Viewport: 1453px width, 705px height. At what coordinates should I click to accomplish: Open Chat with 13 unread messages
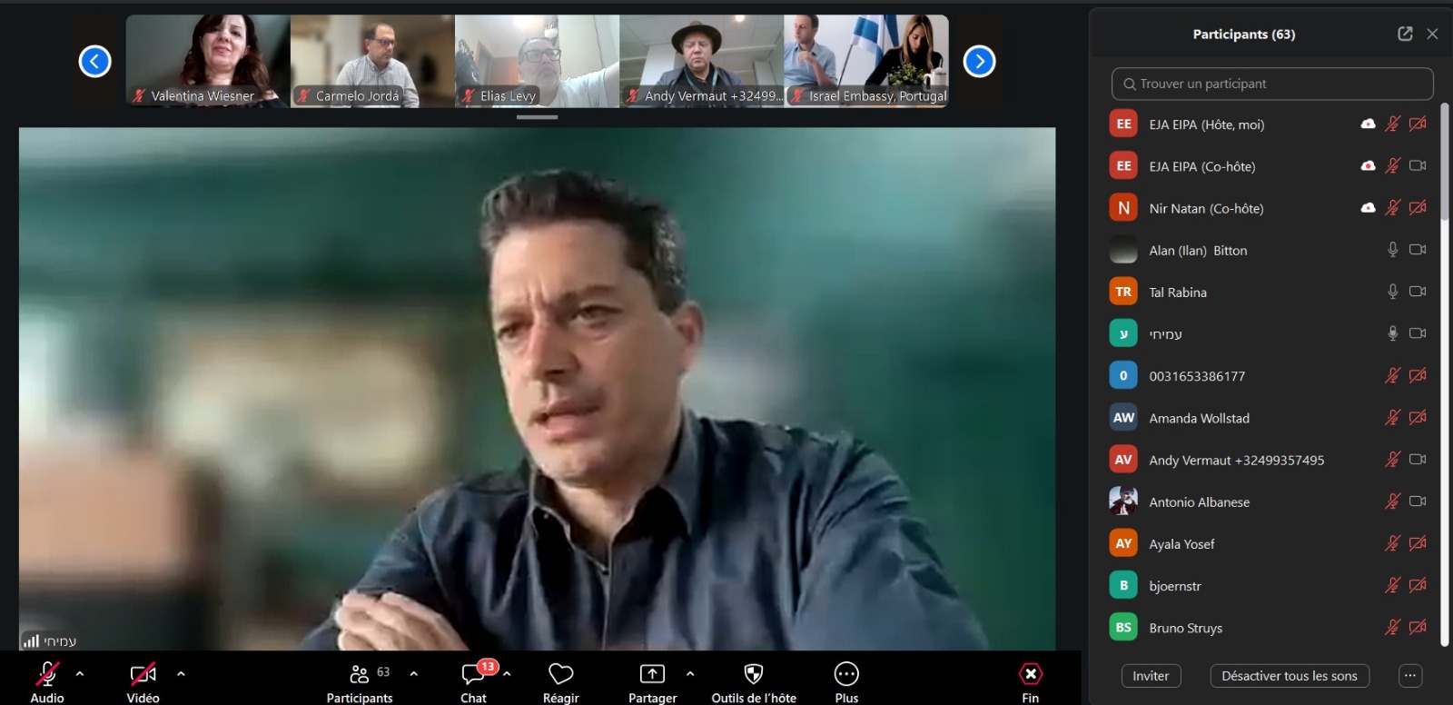pos(474,674)
